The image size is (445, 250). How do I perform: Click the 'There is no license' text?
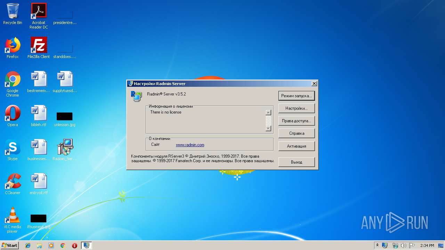pyautogui.click(x=166, y=112)
